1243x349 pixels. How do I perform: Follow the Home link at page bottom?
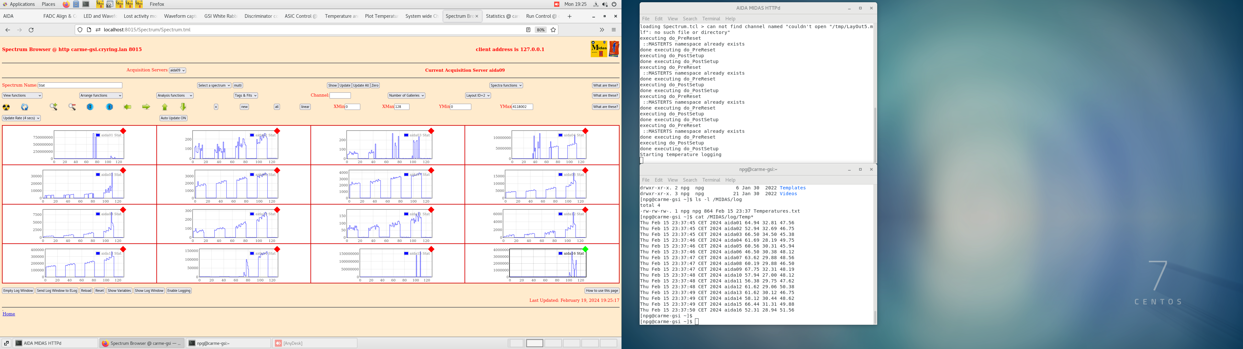pyautogui.click(x=8, y=313)
